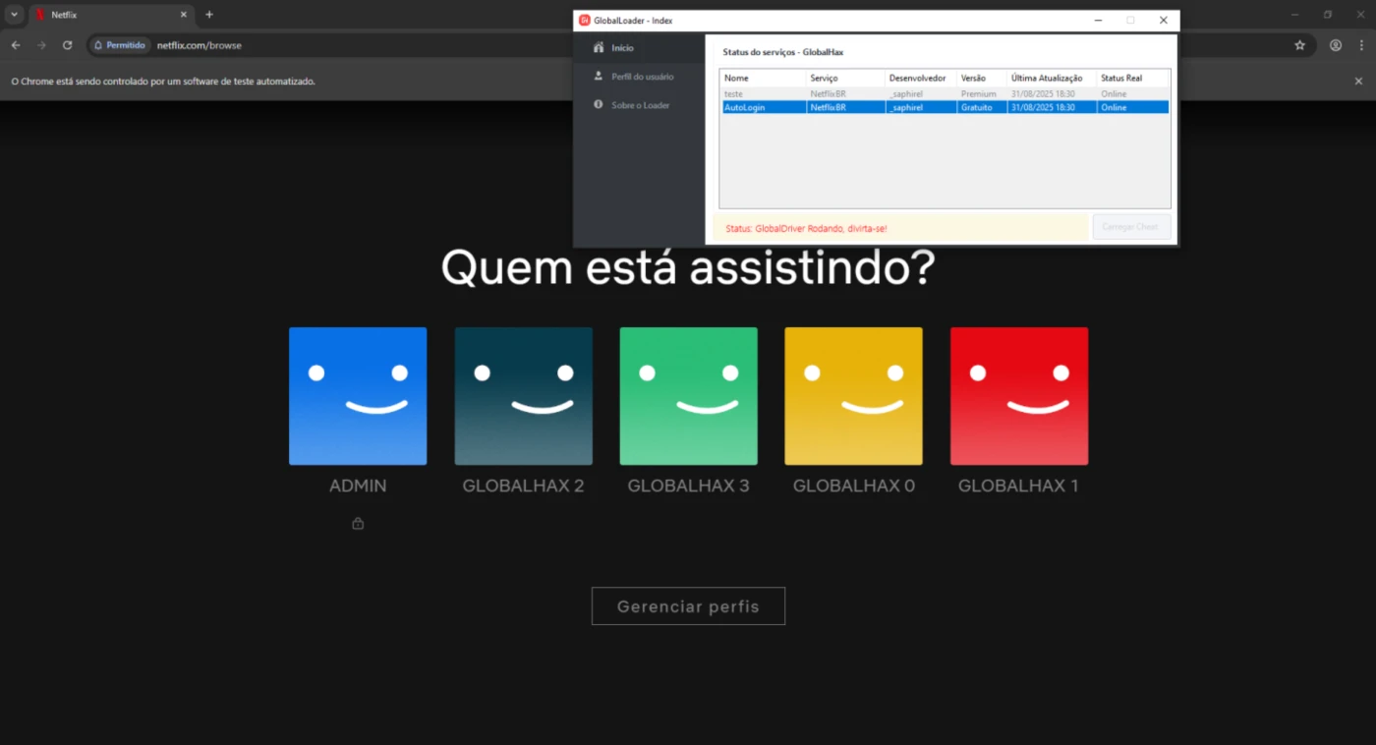
Task: Select the GLOBALHAX 2 profile avatar
Action: [x=523, y=396]
